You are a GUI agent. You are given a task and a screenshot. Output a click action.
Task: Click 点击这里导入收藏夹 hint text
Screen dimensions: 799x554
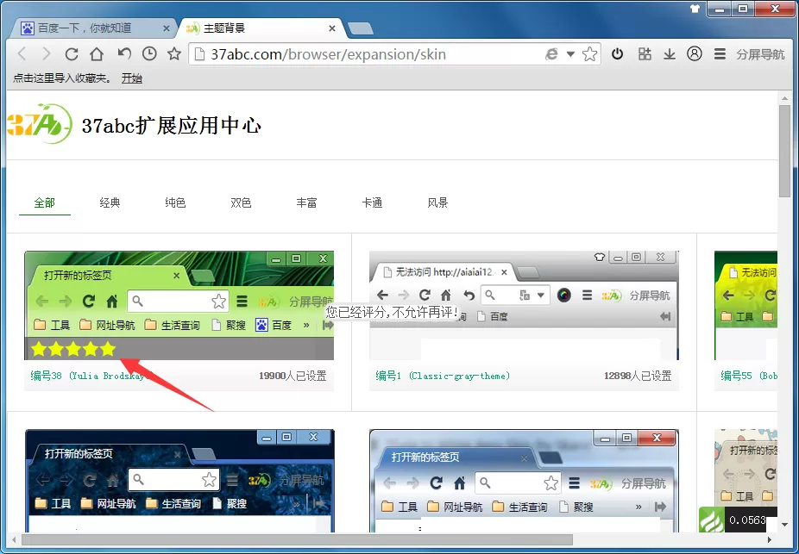tap(62, 78)
